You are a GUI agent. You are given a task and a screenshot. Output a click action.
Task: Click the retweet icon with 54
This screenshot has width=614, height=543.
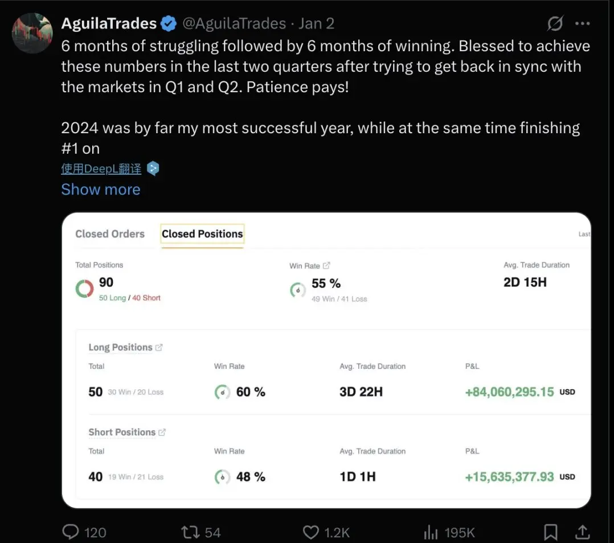(x=190, y=532)
